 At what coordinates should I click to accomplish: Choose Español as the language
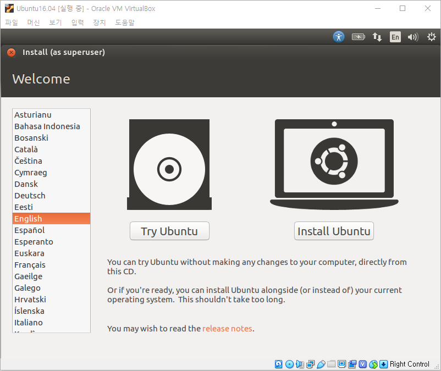52,230
